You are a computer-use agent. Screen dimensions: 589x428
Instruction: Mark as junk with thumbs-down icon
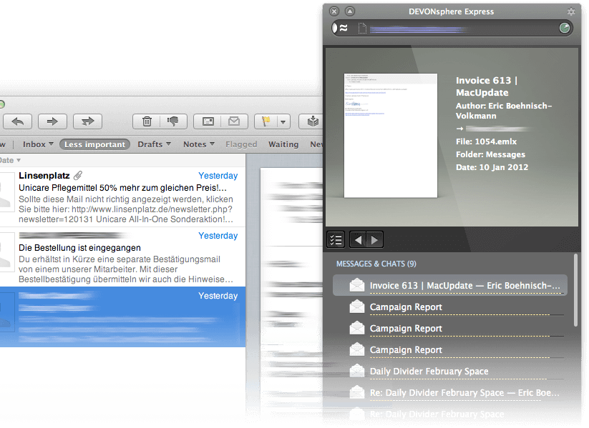[172, 121]
